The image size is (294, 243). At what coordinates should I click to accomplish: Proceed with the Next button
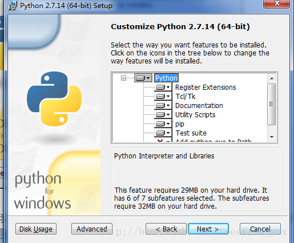pos(208,229)
